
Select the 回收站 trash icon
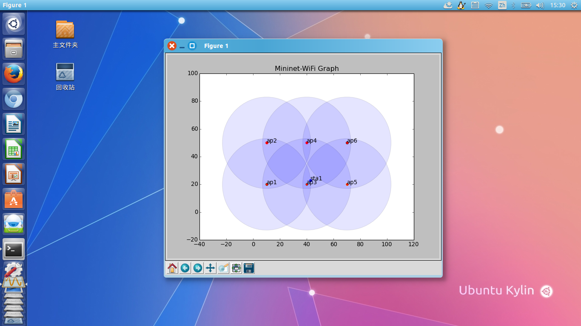point(65,76)
